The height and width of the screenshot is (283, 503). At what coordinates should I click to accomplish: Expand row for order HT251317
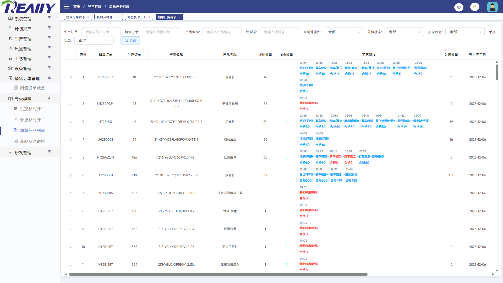point(71,122)
